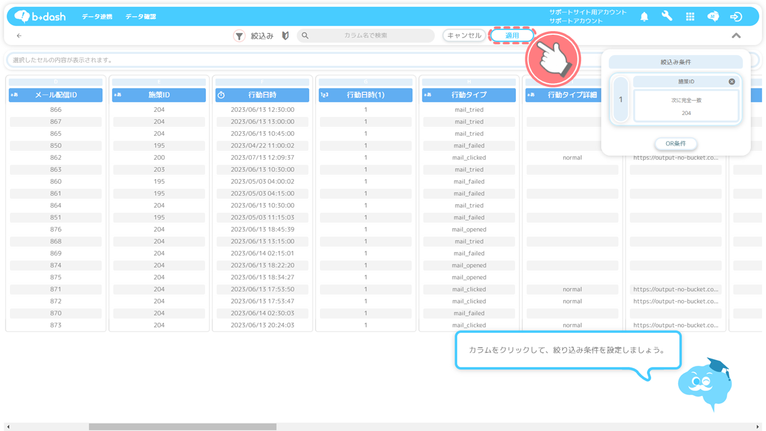Click the 施策ID label in 絞込み条件

686,81
